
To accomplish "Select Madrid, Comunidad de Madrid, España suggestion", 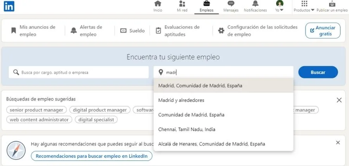I will pyautogui.click(x=200, y=86).
